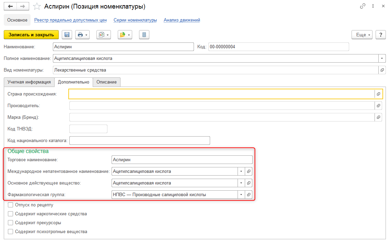Click the Вид номенклатуры field
The height and width of the screenshot is (242, 390).
click(x=216, y=70)
